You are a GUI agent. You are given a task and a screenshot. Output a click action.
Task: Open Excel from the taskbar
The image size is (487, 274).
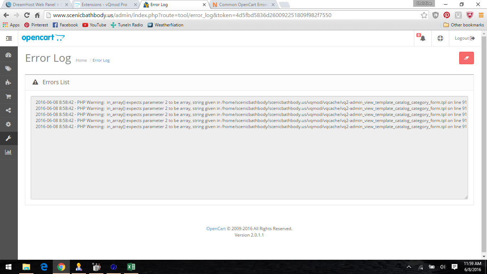tap(131, 267)
